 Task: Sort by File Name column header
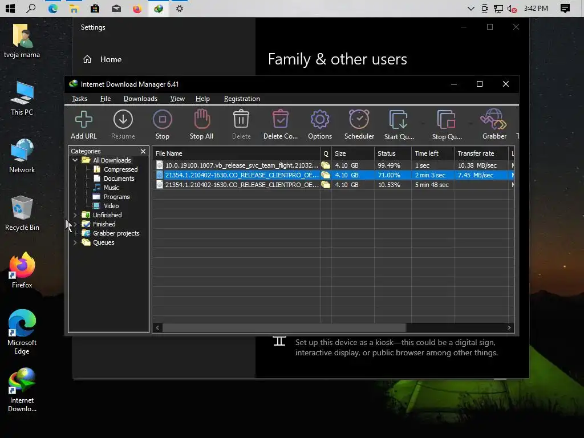(236, 153)
